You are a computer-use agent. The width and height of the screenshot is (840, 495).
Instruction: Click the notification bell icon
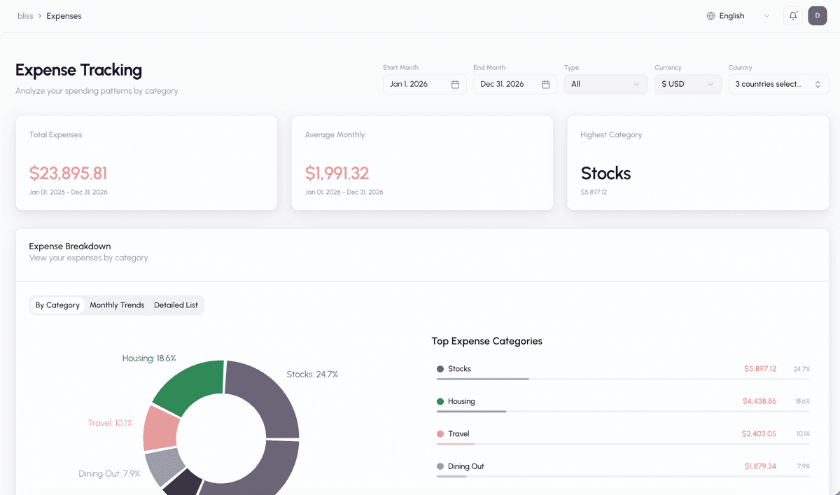792,15
